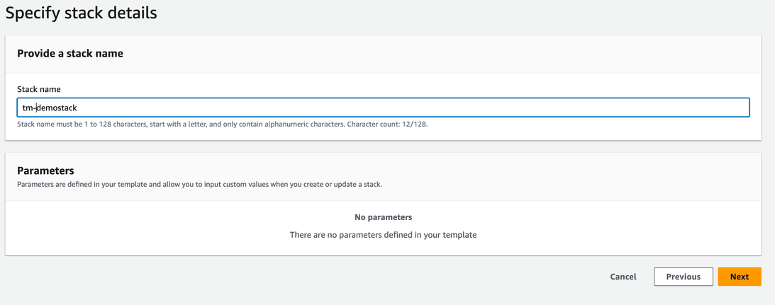Screen dimensions: 775x305
Task: Cancel the stack creation
Action: coord(623,277)
